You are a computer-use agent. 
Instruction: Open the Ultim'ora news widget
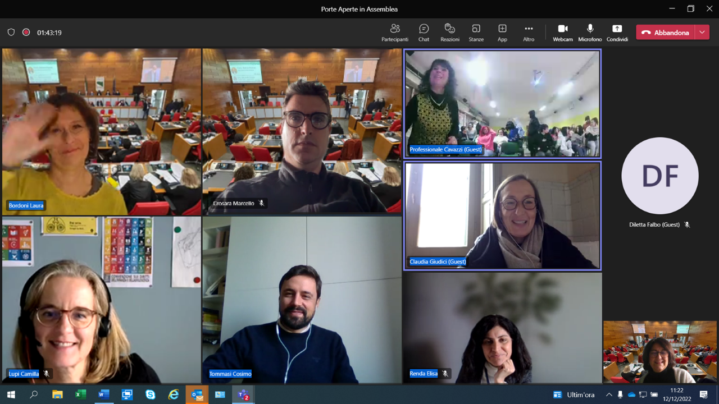pos(574,395)
